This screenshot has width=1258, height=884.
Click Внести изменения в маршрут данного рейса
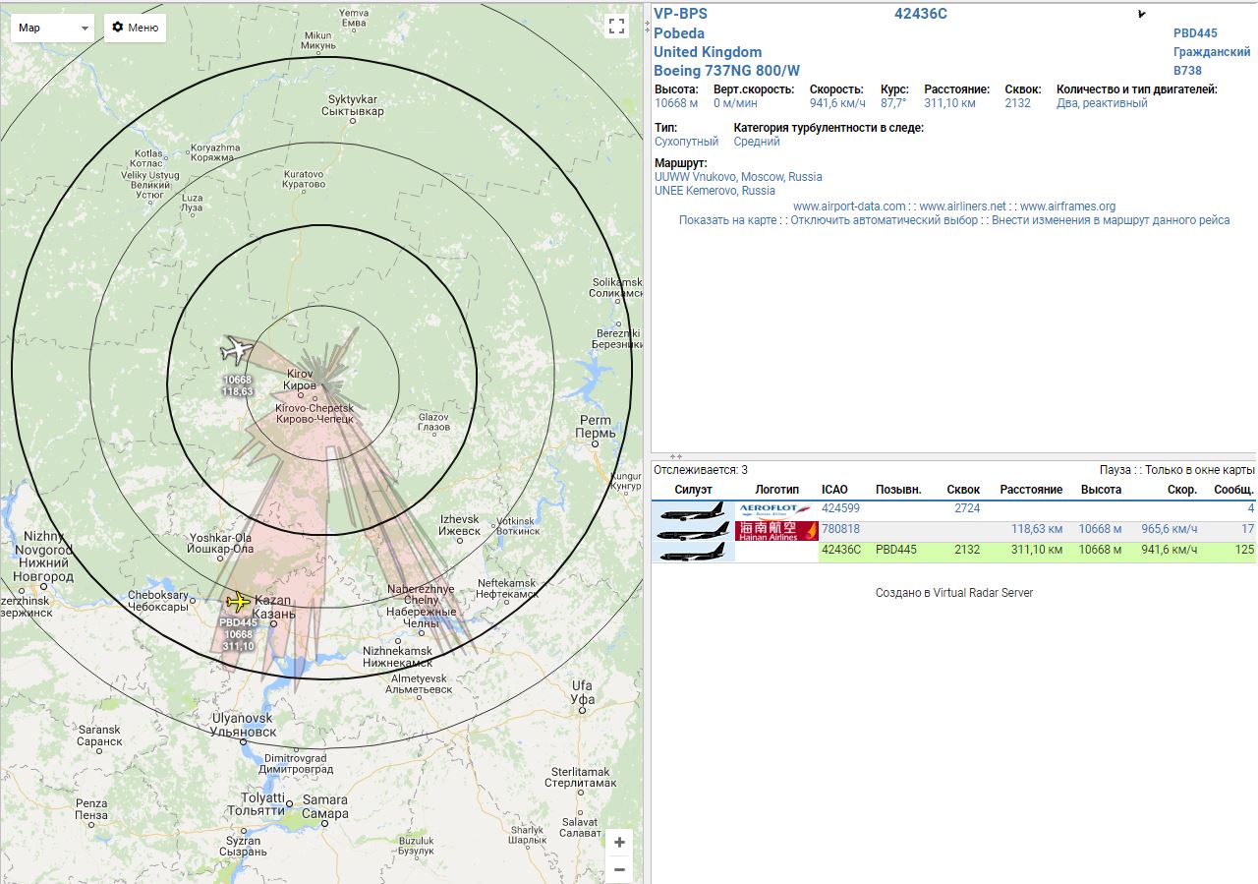click(1111, 220)
